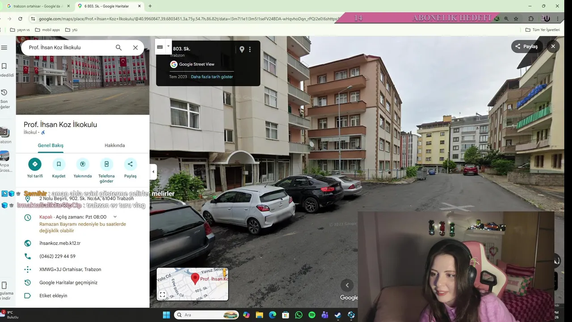Clear the search with the X icon
Screen dimensions: 572x322
(135, 47)
